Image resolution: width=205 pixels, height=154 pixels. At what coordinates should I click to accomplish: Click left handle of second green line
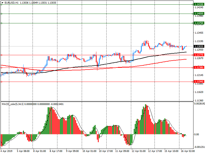point(1,14)
